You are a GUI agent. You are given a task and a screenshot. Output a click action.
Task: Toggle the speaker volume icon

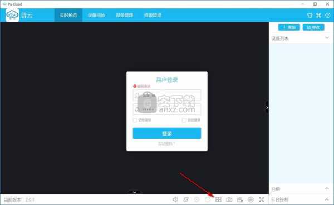pyautogui.click(x=175, y=199)
